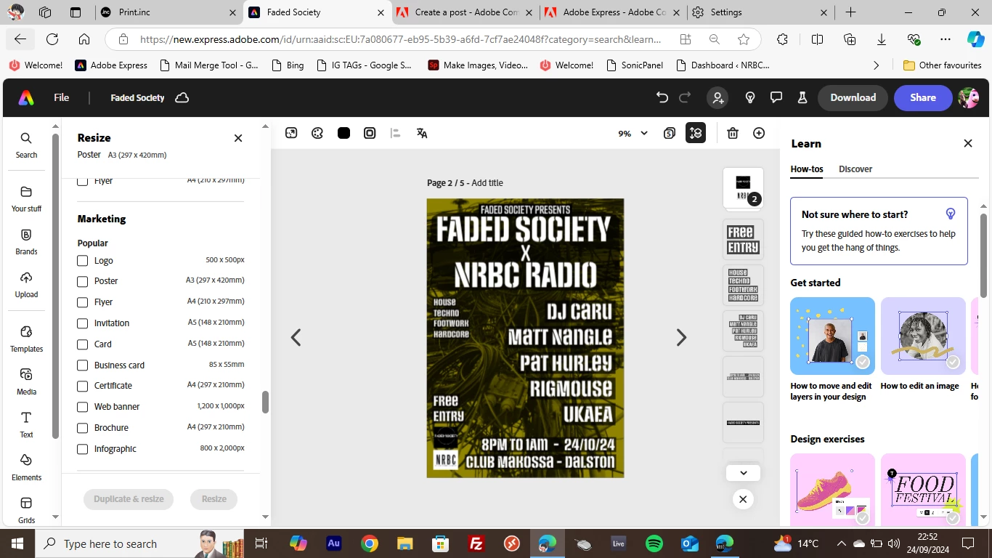
Task: Go to previous page arrow
Action: [x=296, y=337]
